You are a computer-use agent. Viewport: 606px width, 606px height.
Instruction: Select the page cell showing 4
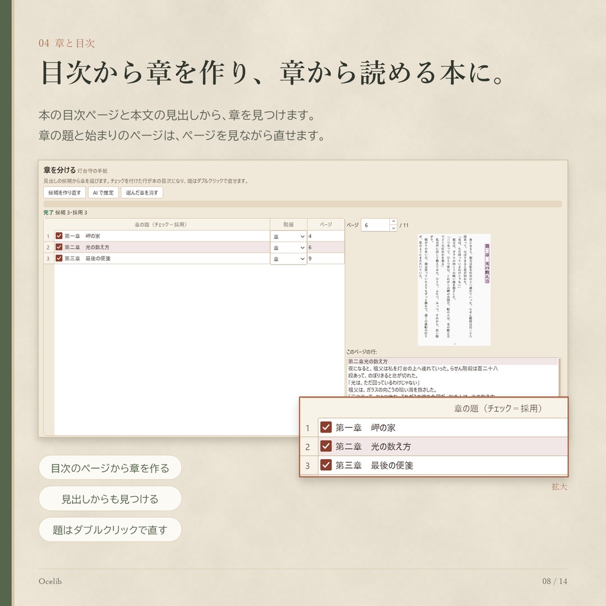pyautogui.click(x=326, y=236)
